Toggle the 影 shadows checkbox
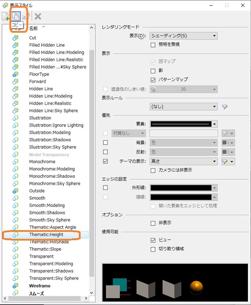 point(153,71)
